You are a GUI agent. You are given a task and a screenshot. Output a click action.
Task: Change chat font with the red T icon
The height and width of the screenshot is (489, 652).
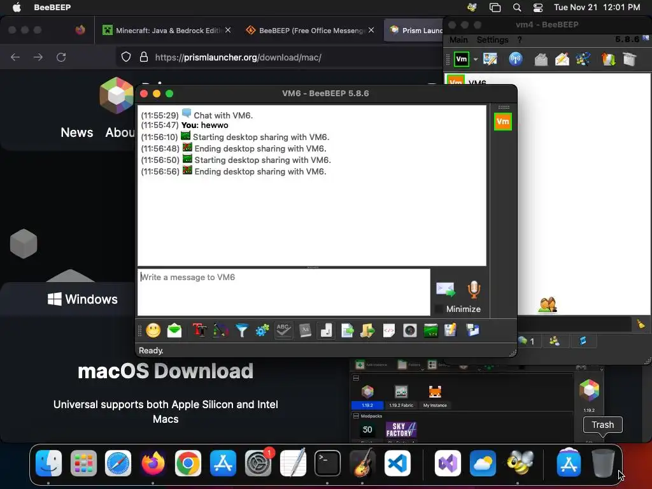[199, 331]
